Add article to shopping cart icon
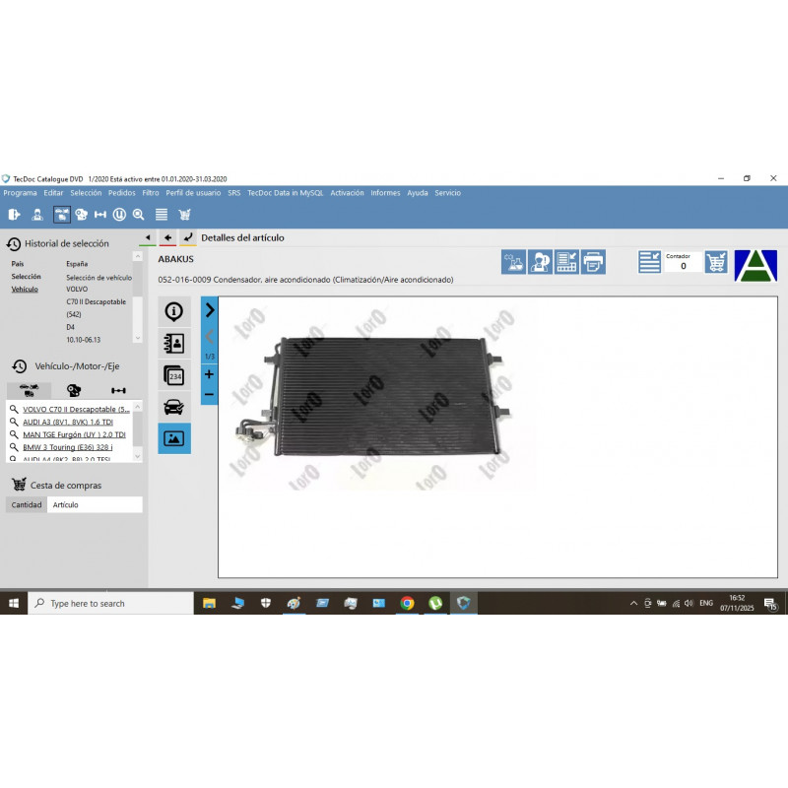 pyautogui.click(x=716, y=261)
